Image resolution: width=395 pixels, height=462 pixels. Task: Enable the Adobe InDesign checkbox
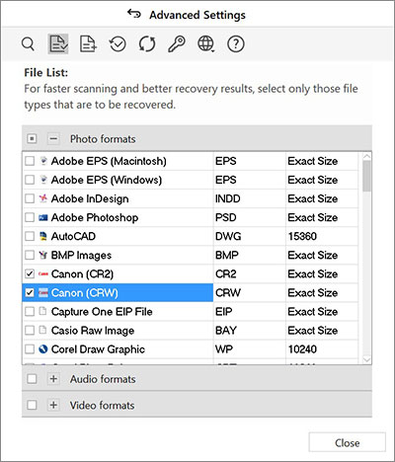coord(30,198)
